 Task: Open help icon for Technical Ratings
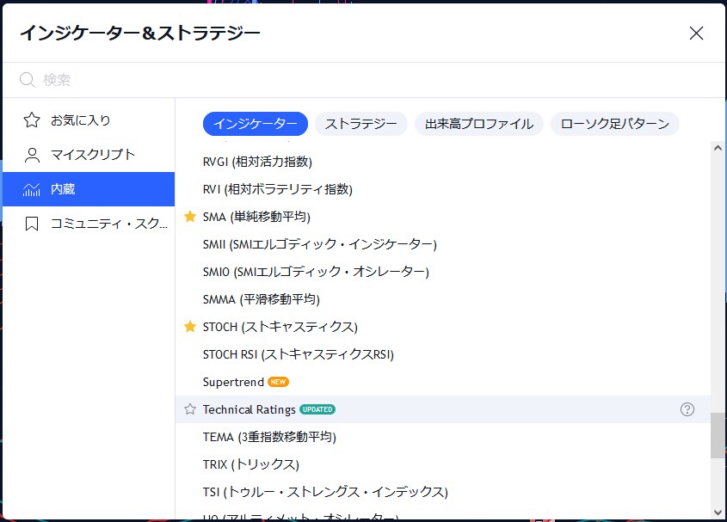687,409
